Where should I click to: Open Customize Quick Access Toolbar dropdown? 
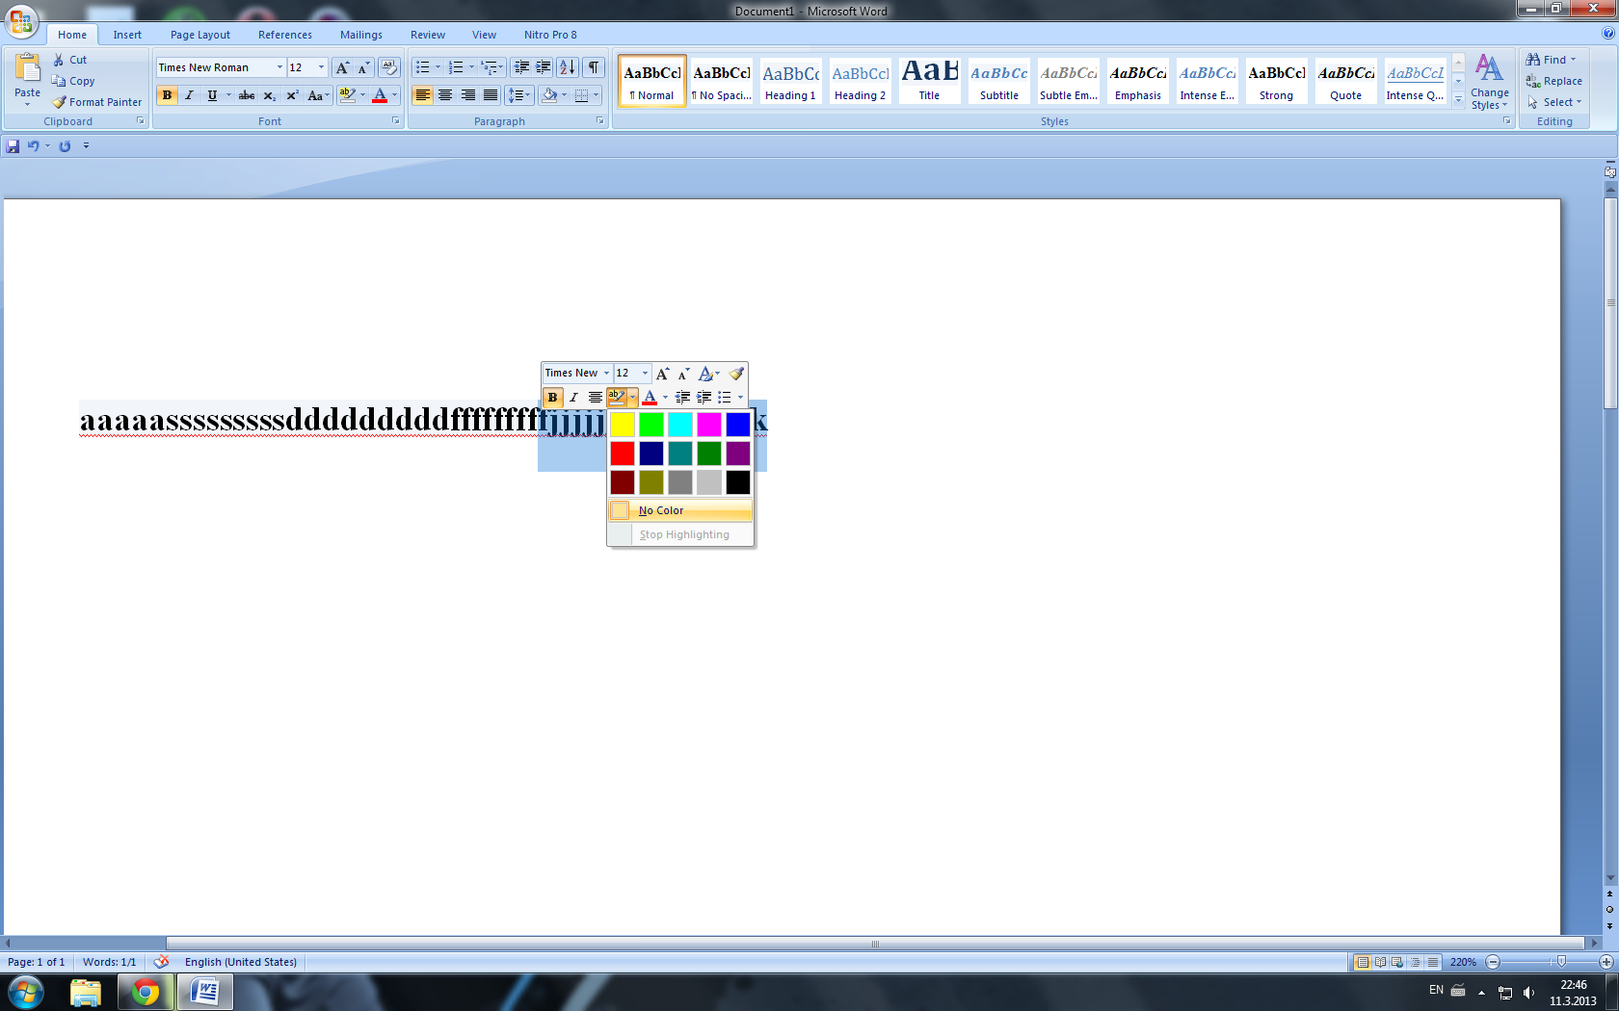86,146
